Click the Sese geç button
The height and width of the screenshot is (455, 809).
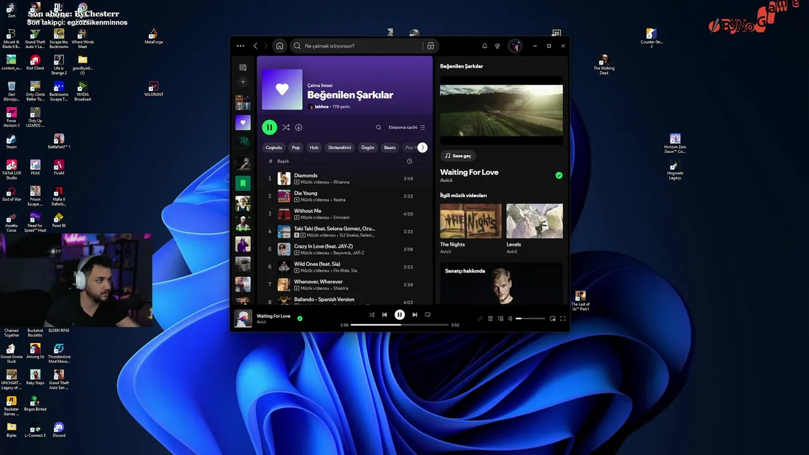458,155
